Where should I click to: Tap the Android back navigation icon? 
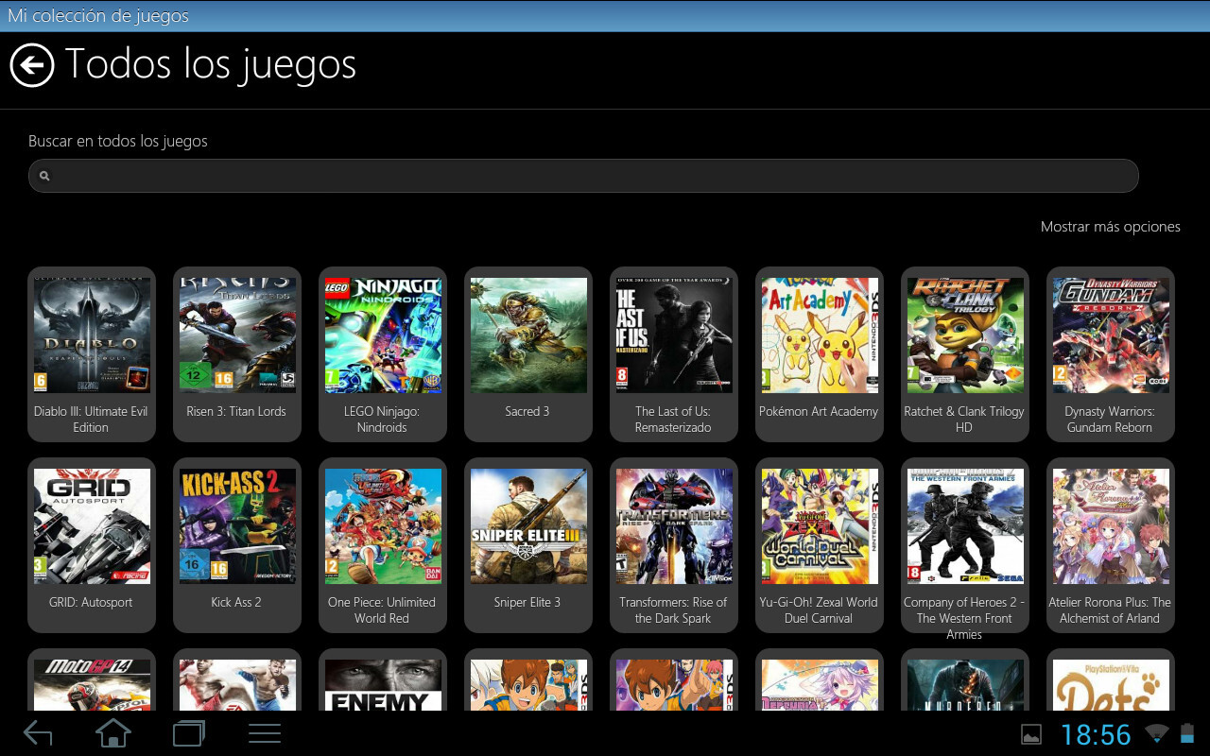[x=38, y=733]
